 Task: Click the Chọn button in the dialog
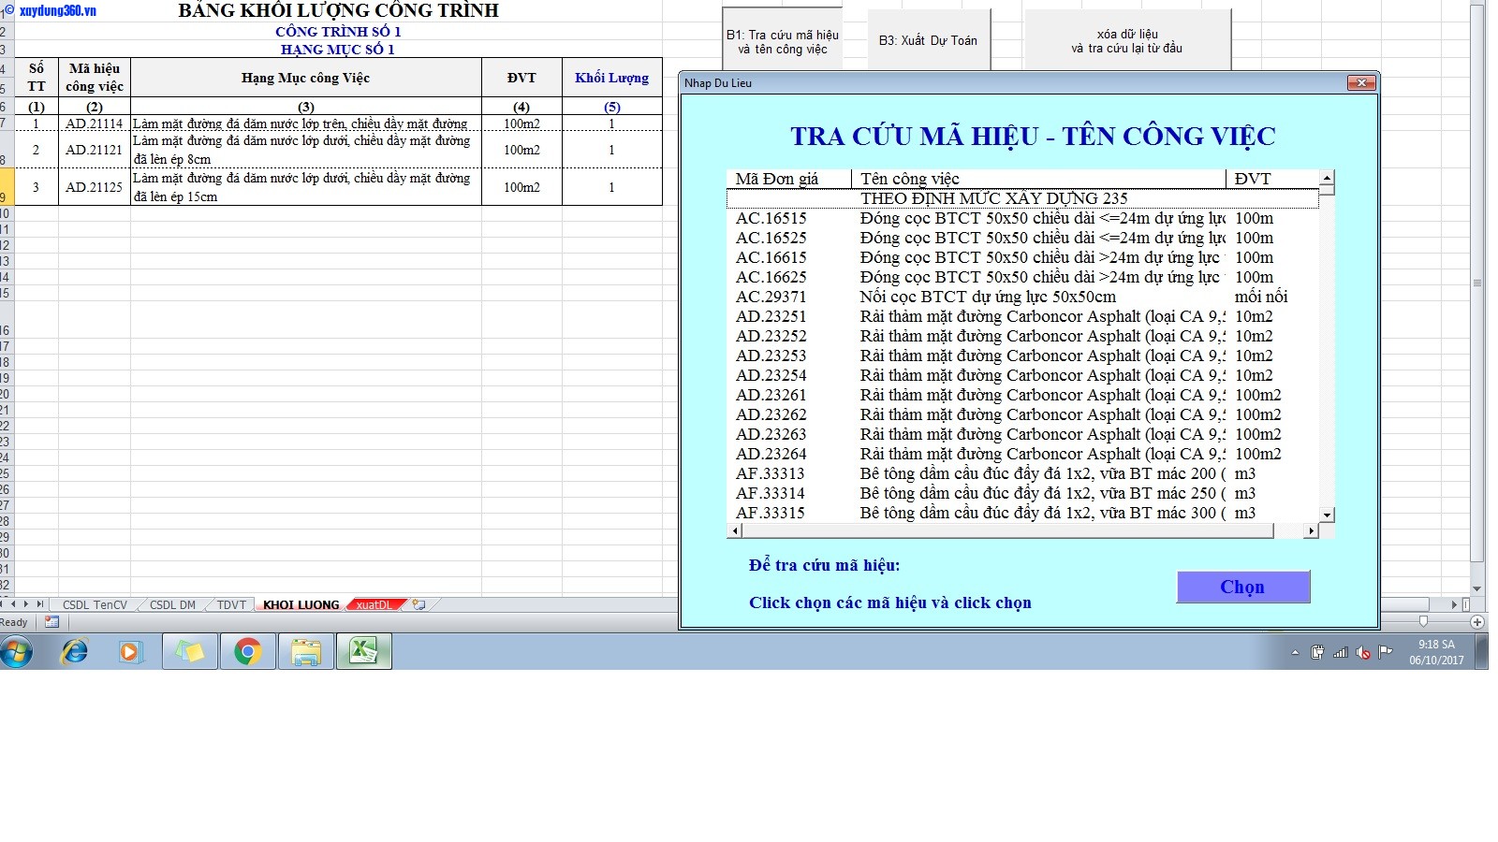1242,587
